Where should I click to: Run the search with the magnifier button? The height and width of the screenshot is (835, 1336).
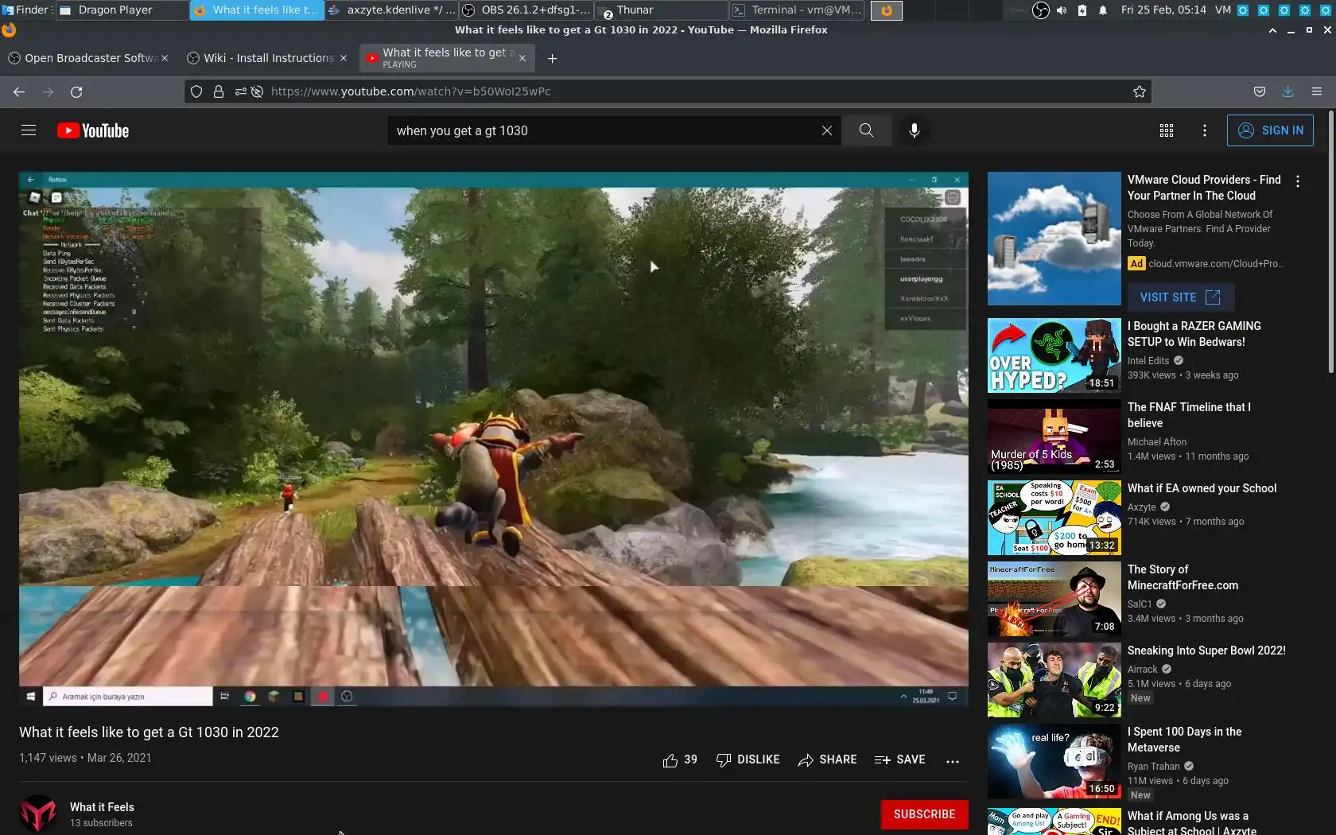[x=866, y=130]
